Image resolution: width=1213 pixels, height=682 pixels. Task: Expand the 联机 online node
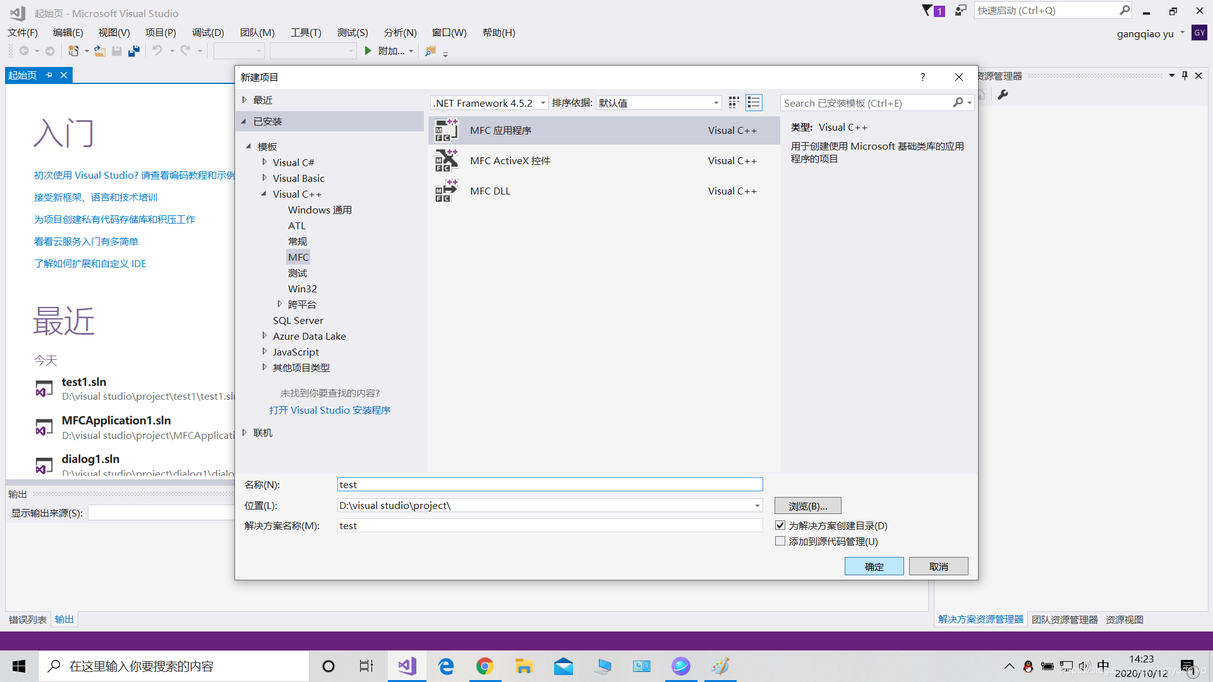pyautogui.click(x=244, y=433)
